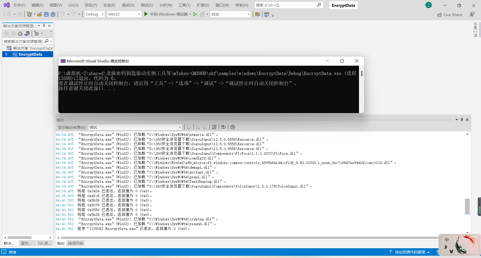The height and width of the screenshot is (258, 481).
Task: Open the Undo history dropdown arrow
Action: coord(68,14)
